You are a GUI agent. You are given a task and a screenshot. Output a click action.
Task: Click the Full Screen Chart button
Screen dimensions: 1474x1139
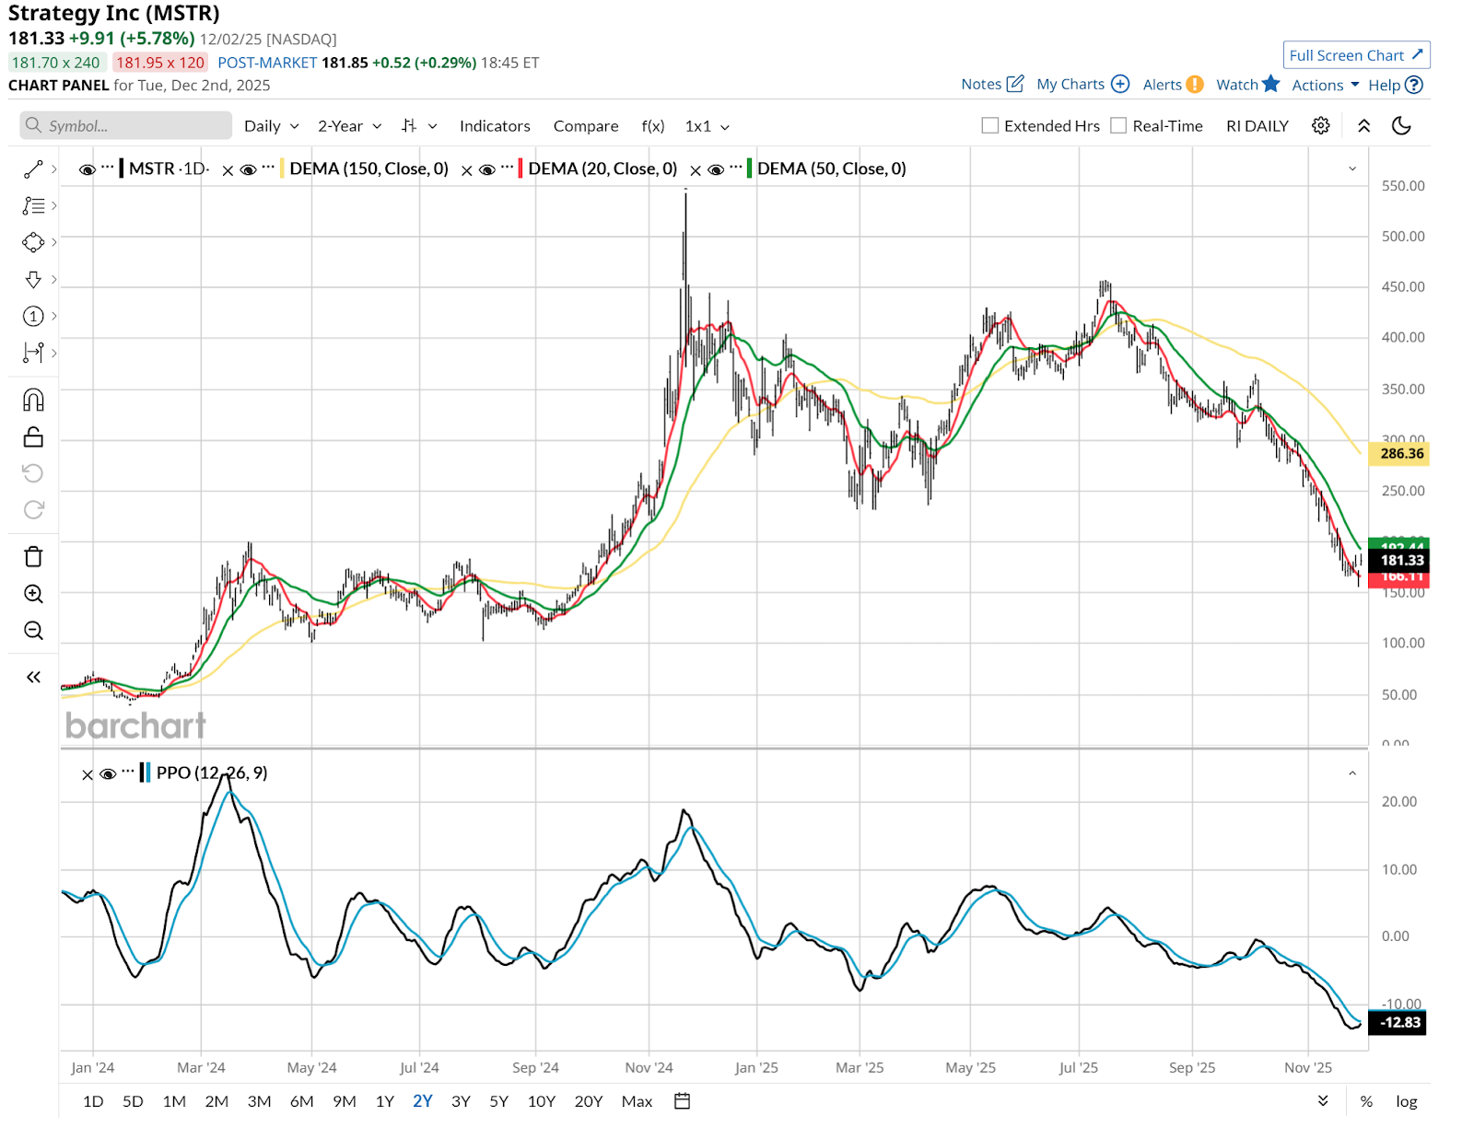click(1355, 55)
